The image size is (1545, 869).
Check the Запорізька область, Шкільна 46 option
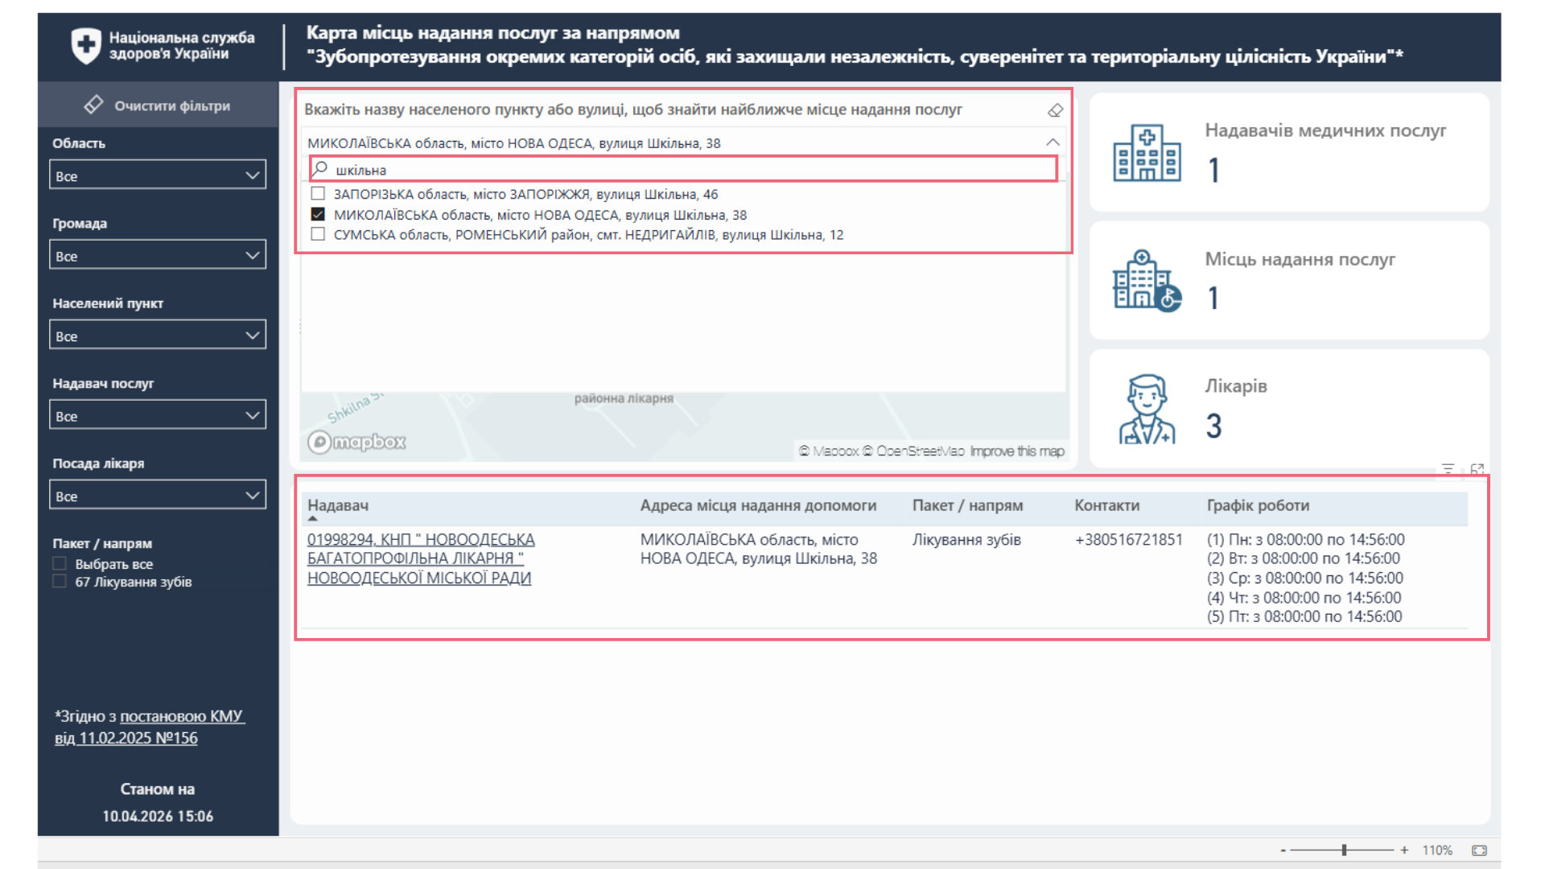click(318, 194)
